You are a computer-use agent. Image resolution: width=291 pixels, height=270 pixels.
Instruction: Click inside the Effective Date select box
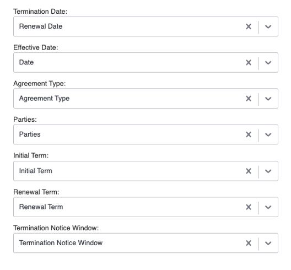tap(145, 62)
